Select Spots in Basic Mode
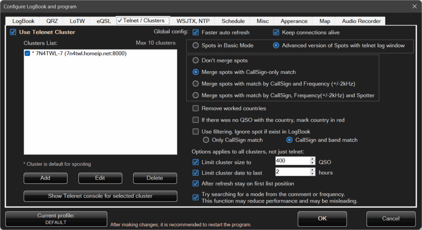This screenshot has height=230, width=422. pos(196,46)
